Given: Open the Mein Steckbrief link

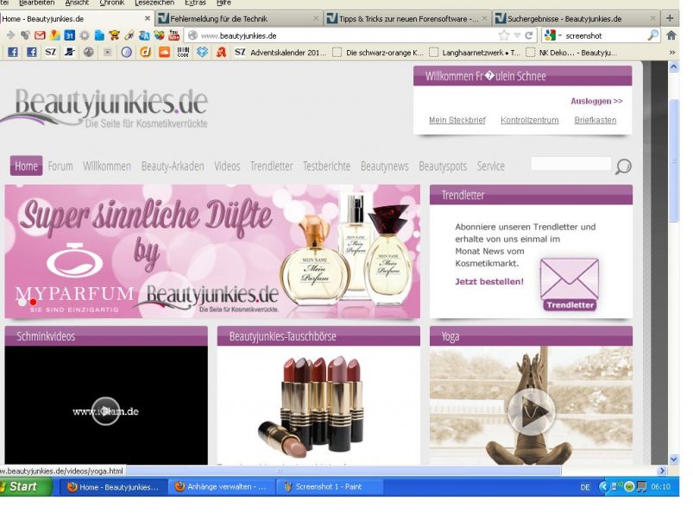Looking at the screenshot, I should (457, 121).
